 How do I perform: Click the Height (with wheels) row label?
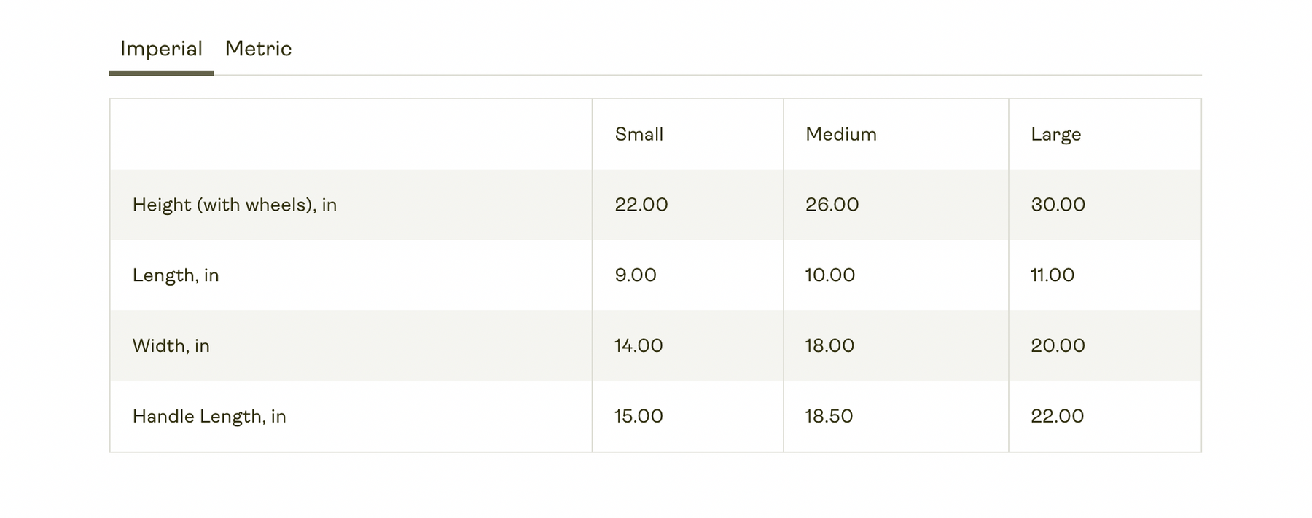(234, 205)
